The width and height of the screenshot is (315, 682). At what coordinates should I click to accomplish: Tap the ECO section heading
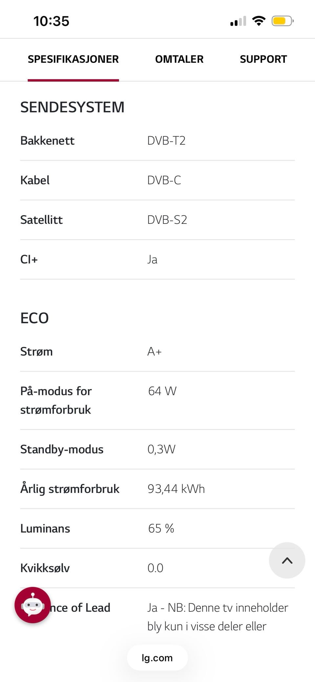click(x=34, y=318)
